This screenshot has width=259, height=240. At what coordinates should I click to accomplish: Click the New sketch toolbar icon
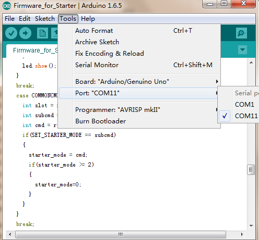tap(42, 33)
